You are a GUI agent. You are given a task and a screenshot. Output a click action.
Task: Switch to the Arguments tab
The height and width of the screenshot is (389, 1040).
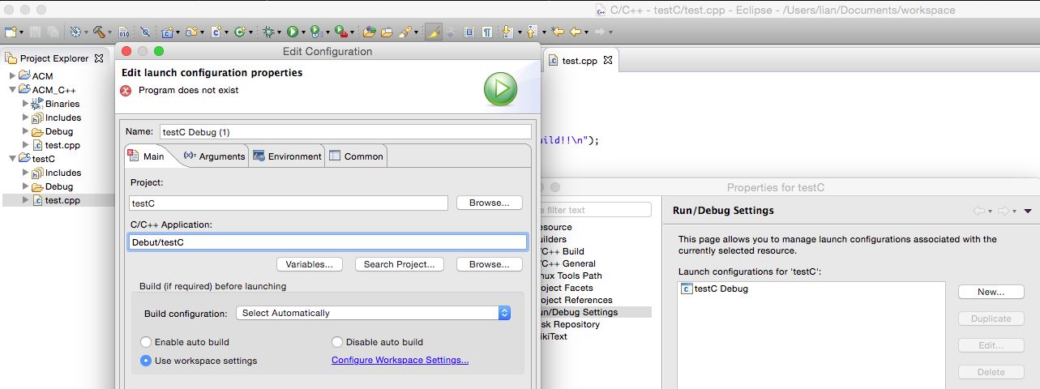point(215,156)
